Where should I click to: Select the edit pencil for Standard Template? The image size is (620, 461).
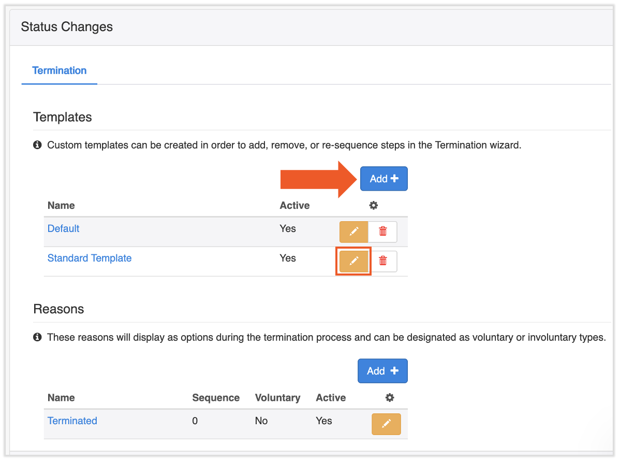click(353, 261)
